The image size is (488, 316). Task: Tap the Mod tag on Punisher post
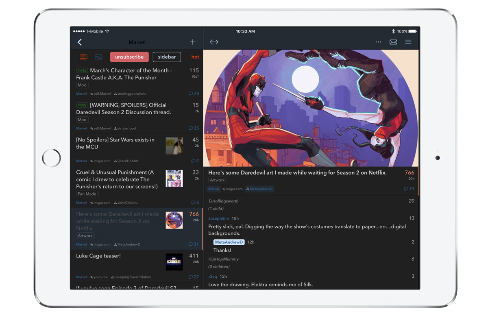pyautogui.click(x=82, y=85)
